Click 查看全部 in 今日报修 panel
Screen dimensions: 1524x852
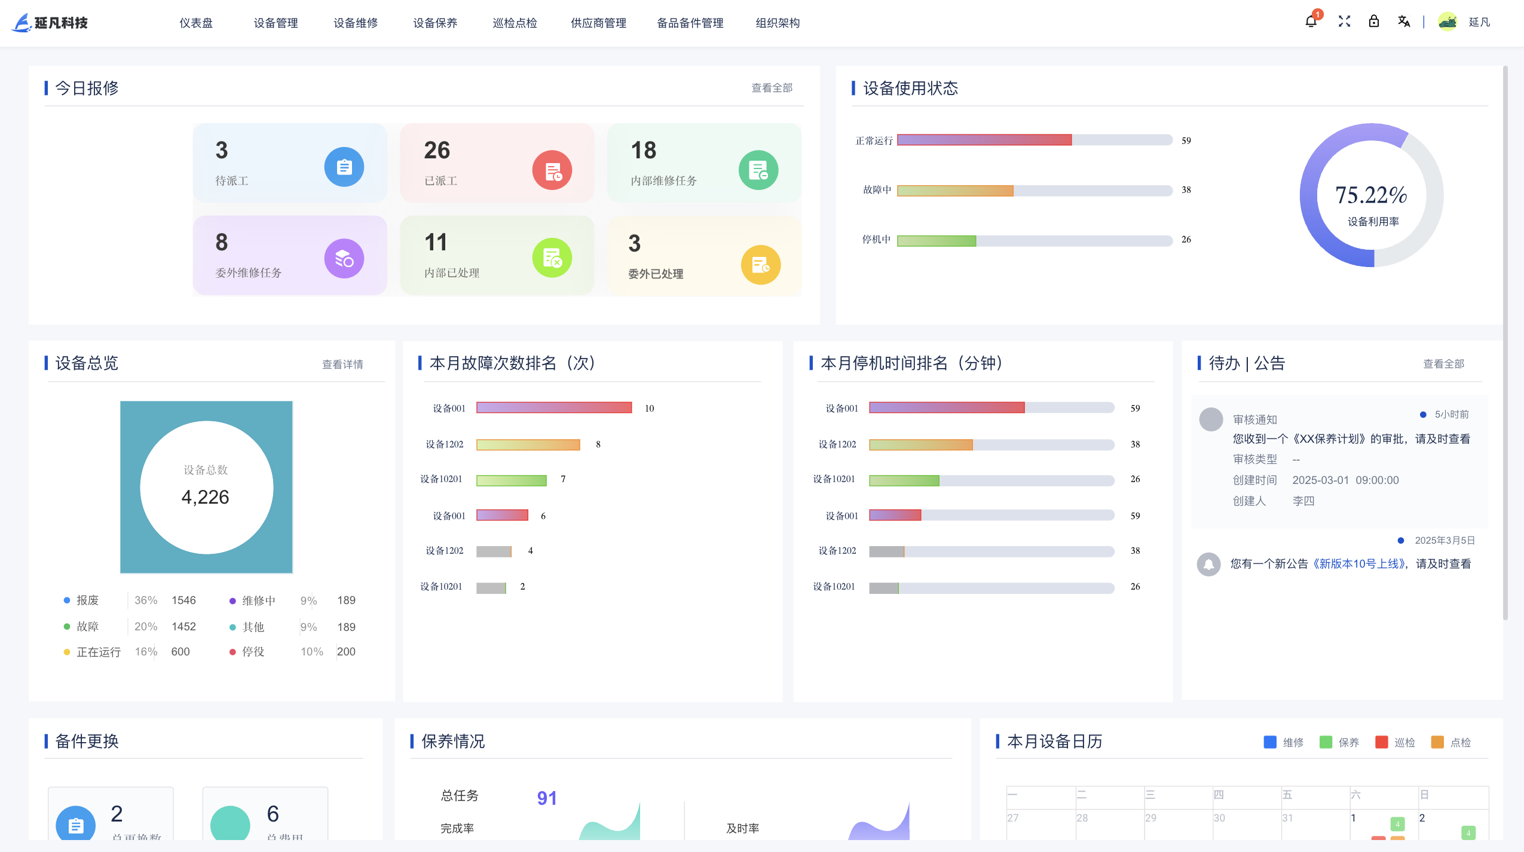[x=772, y=88]
